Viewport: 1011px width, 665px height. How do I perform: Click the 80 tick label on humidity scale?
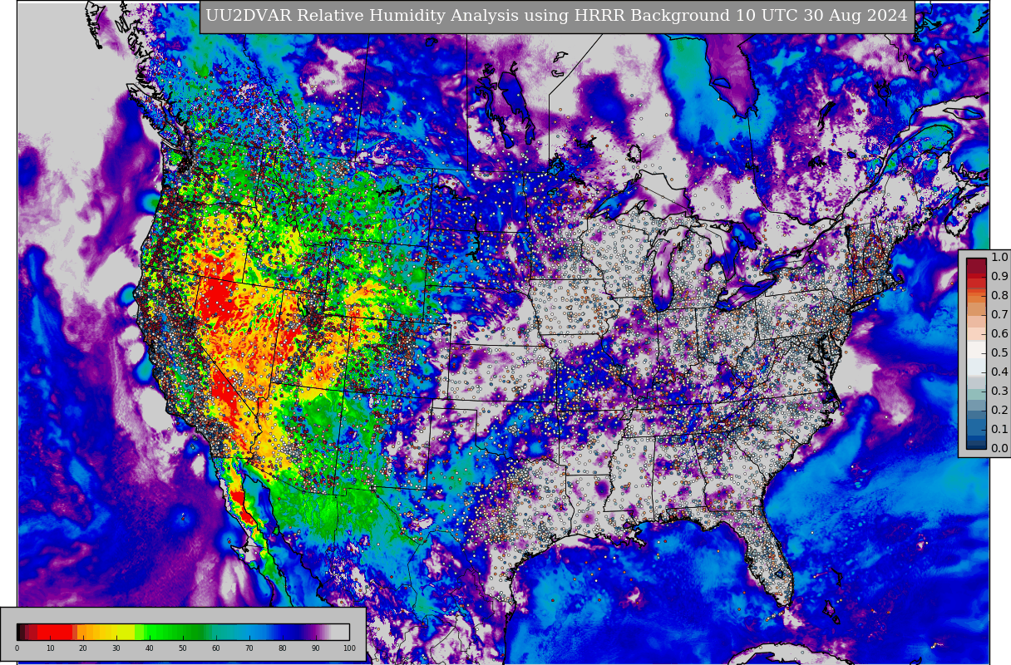[283, 648]
